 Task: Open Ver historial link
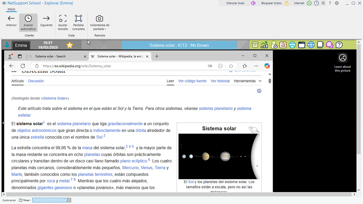pos(220,81)
